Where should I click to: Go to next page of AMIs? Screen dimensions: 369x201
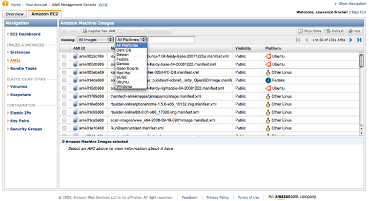[351, 40]
